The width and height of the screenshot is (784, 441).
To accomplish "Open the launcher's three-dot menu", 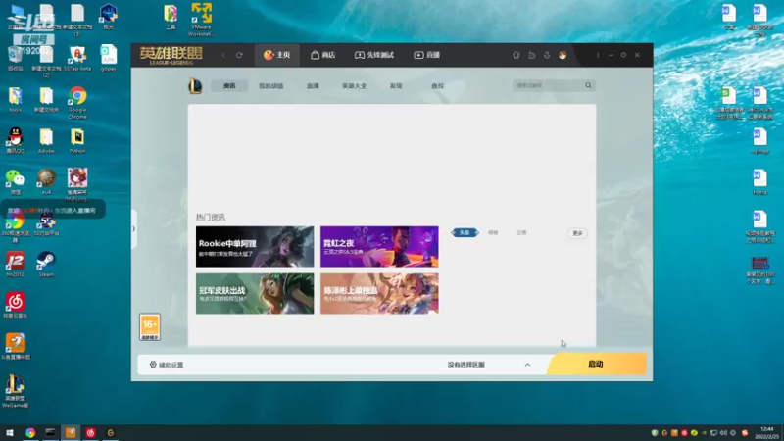I will [x=598, y=55].
